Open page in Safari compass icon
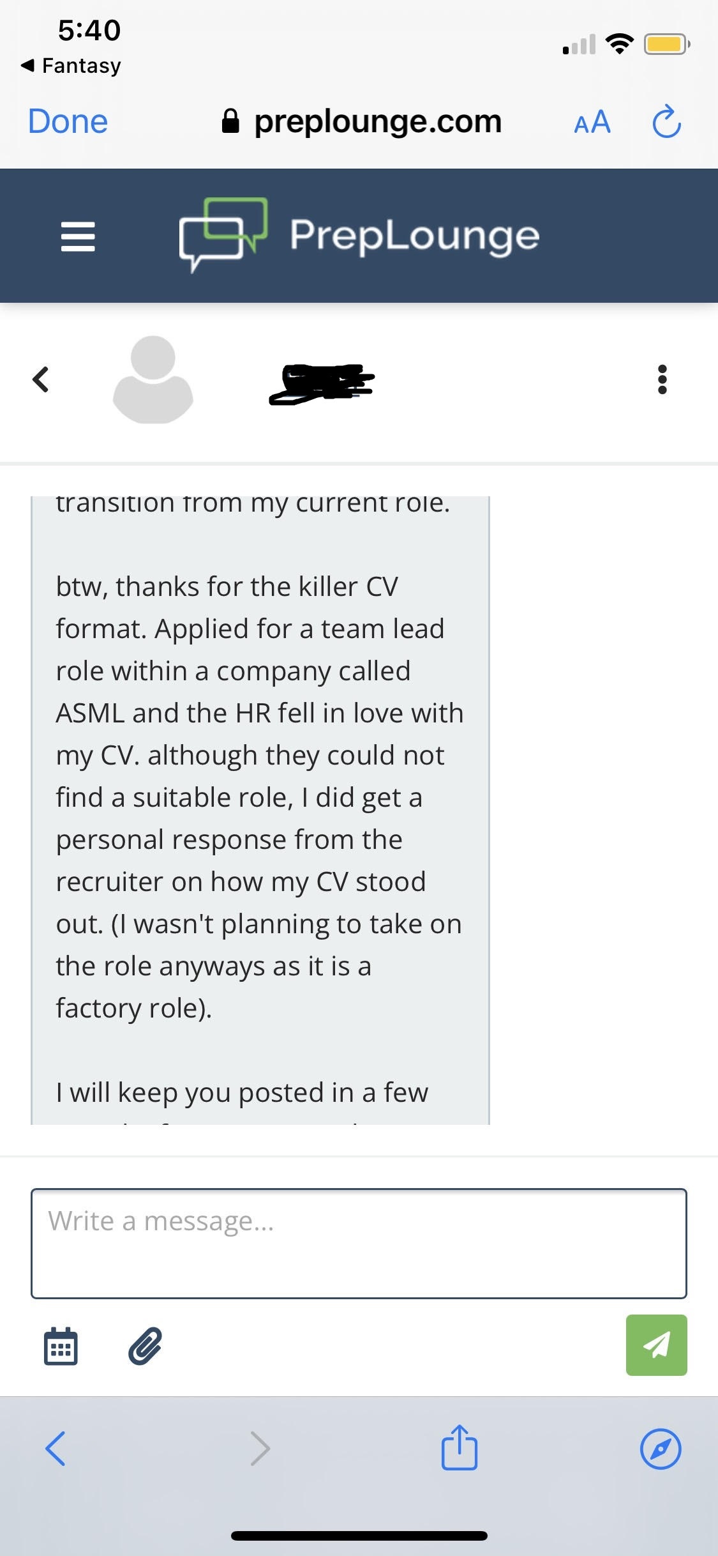Viewport: 718px width, 1556px height. coord(661,1448)
